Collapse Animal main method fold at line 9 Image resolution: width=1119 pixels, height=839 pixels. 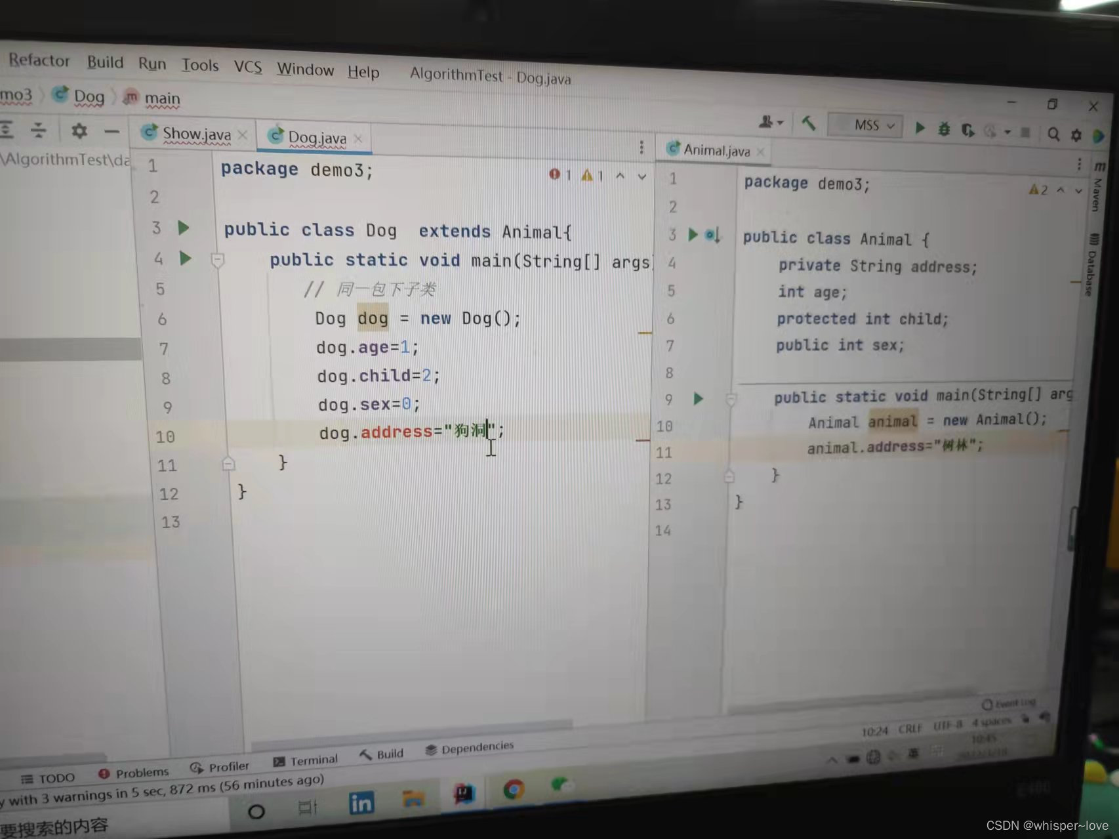coord(731,399)
